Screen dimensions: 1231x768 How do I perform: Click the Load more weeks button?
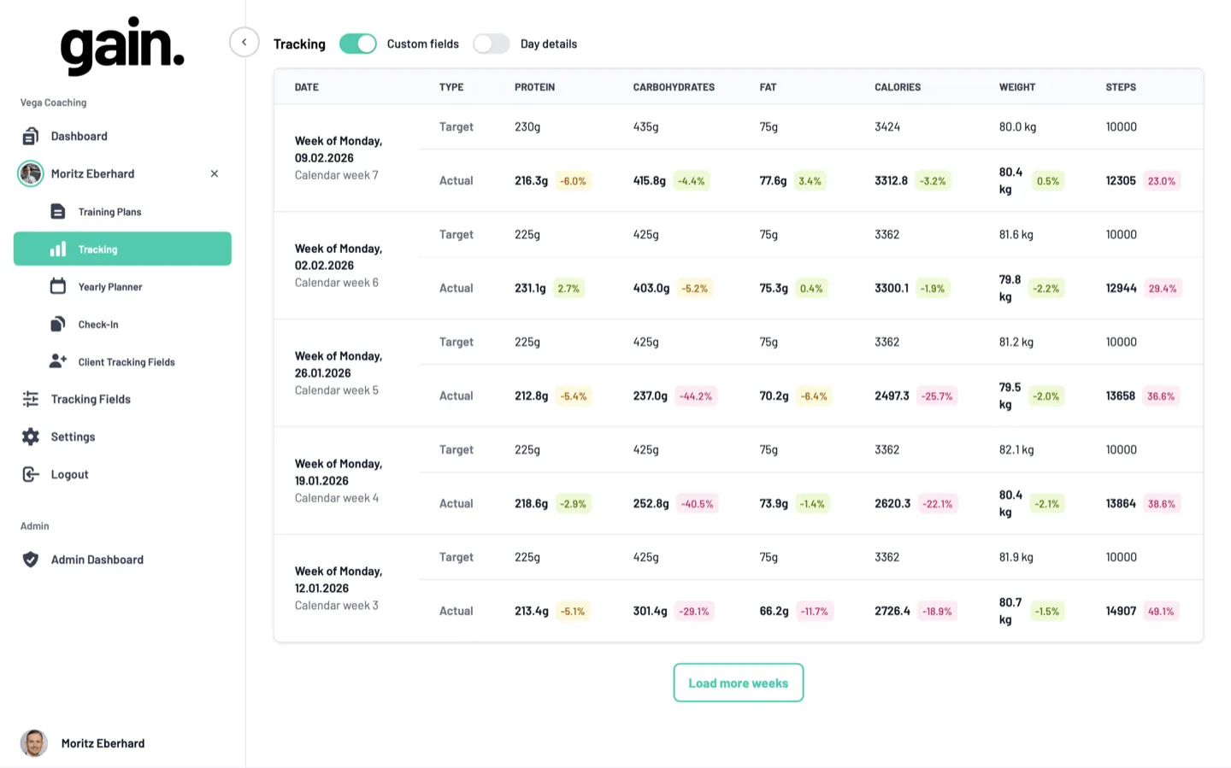[x=738, y=683]
